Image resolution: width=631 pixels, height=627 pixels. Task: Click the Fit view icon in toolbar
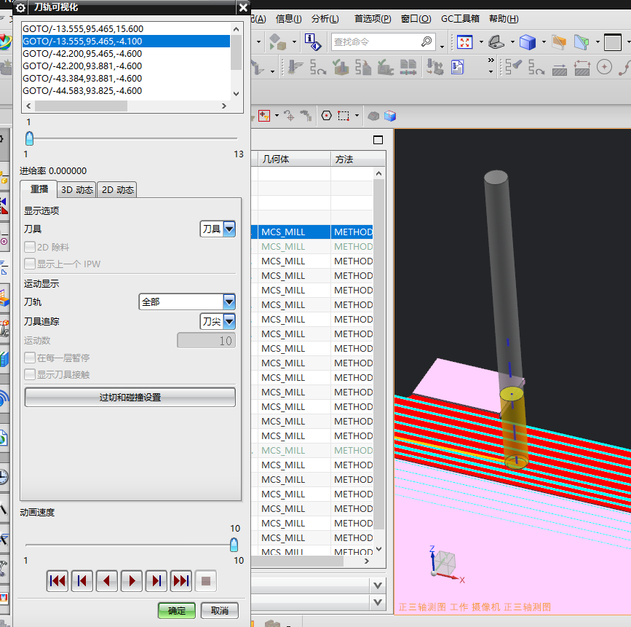[x=464, y=42]
